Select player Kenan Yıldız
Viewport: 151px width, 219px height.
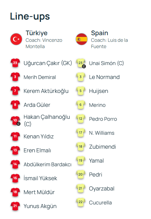click(x=39, y=136)
